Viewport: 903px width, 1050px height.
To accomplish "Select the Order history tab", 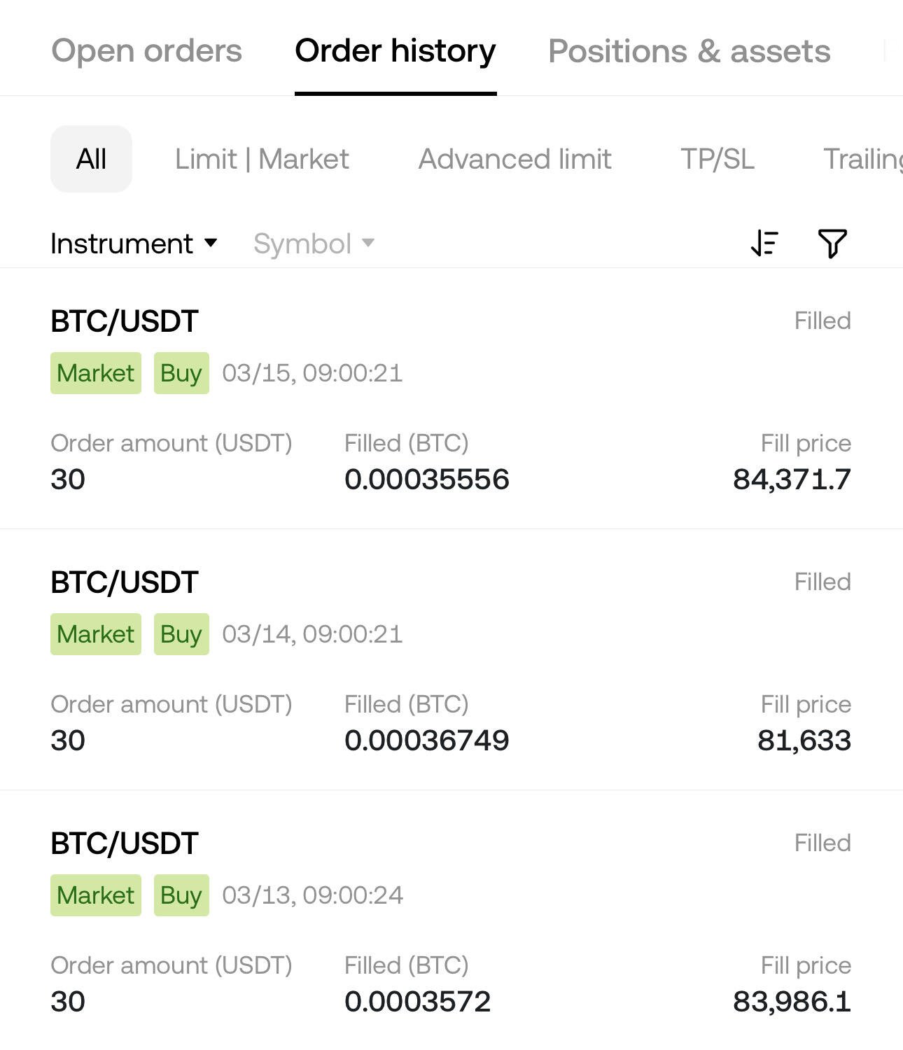I will click(395, 51).
